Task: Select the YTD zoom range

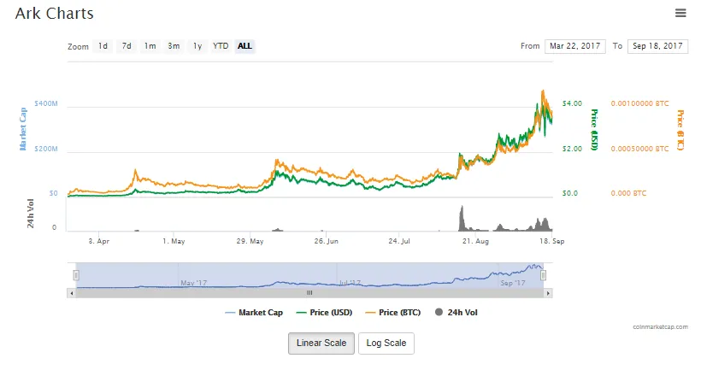Action: pos(221,46)
